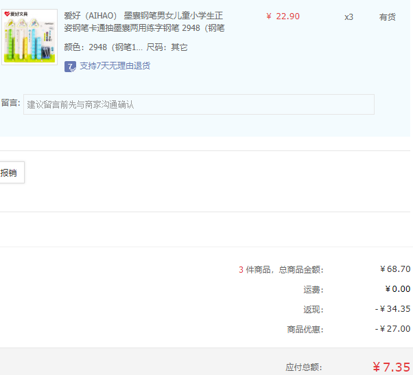
Task: Click the ¥22.90 unit price
Action: 283,16
